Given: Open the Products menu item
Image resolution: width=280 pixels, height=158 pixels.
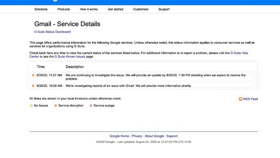Looking at the screenshot, I should (x=64, y=9).
